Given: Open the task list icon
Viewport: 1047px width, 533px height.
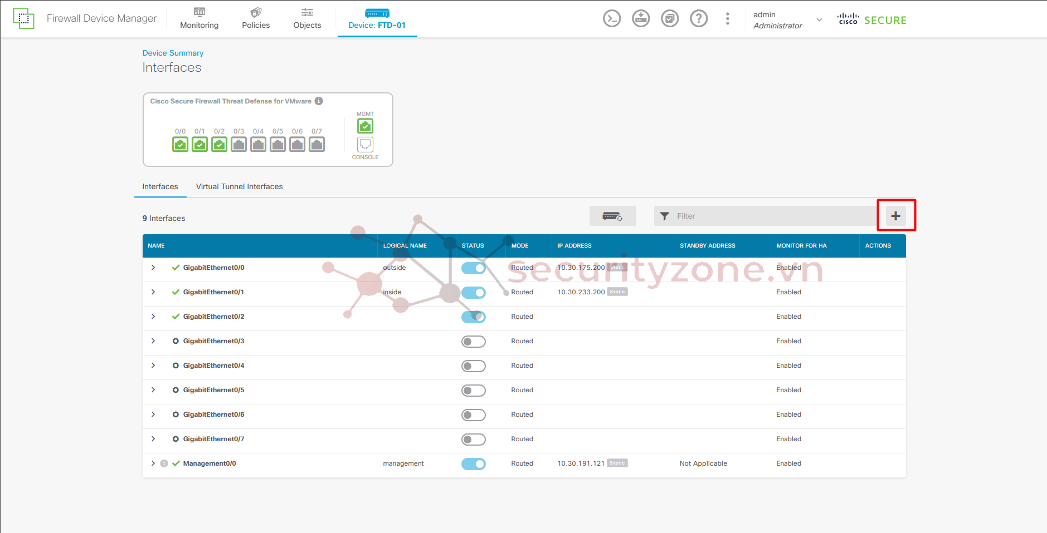Looking at the screenshot, I should [x=670, y=19].
